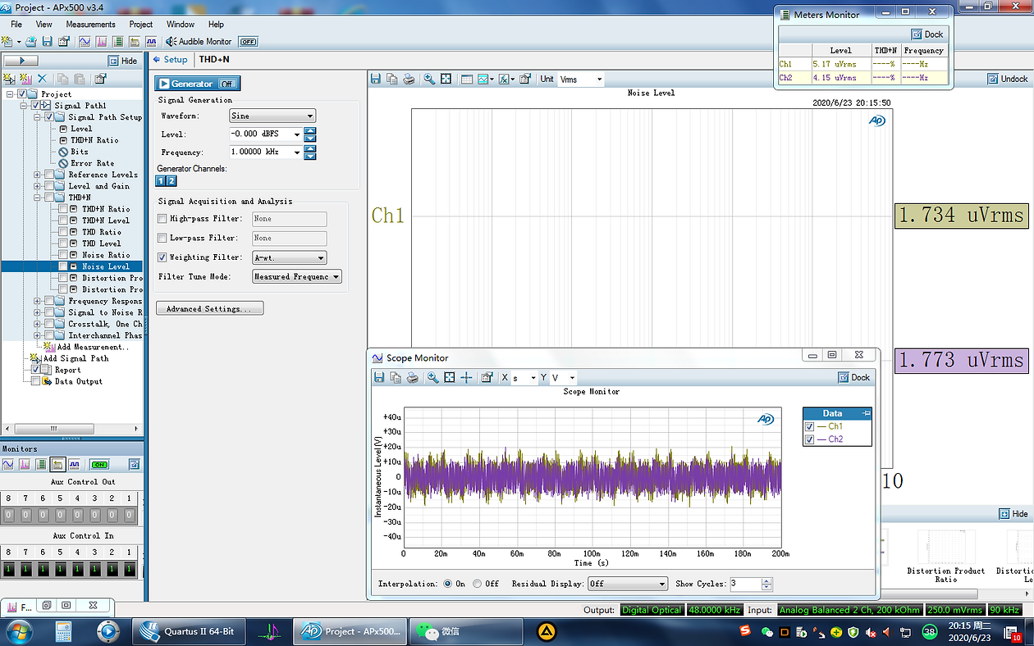Enable the High-pass Filter checkbox
Image resolution: width=1034 pixels, height=646 pixels.
coord(162,219)
